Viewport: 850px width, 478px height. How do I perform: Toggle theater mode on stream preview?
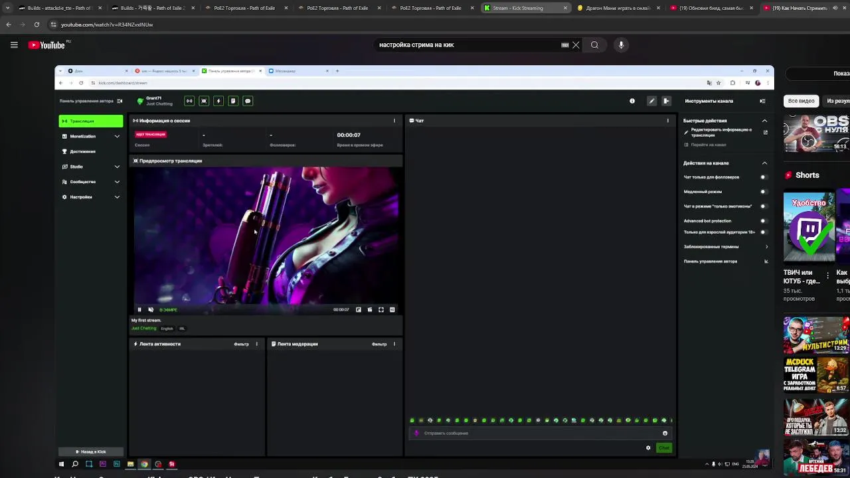click(x=370, y=310)
